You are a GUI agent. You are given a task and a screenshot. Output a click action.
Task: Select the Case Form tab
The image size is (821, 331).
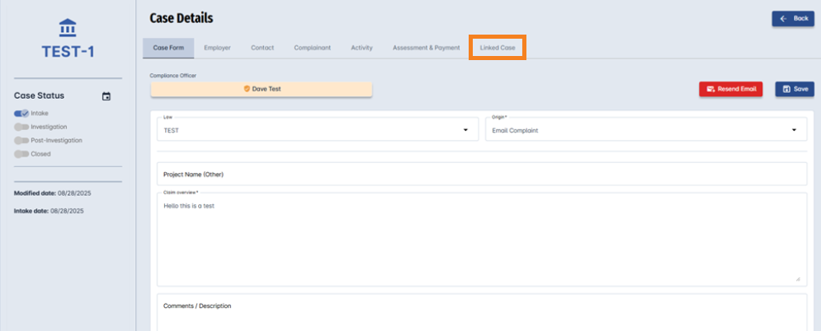pos(168,48)
